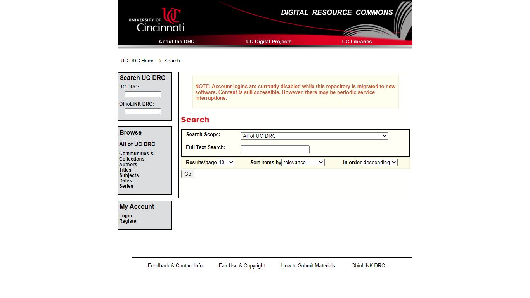Open the Login link
Viewport: 530px width, 298px height.
125,216
